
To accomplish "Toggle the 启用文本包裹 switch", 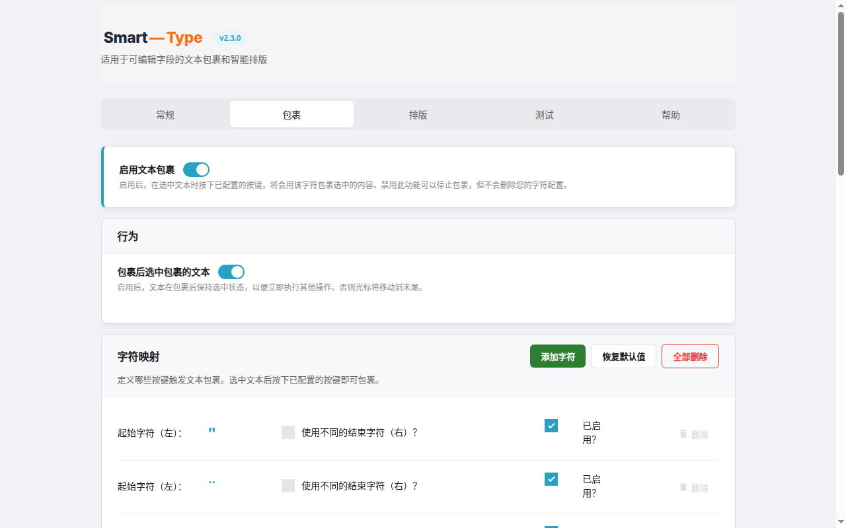I will [x=196, y=170].
